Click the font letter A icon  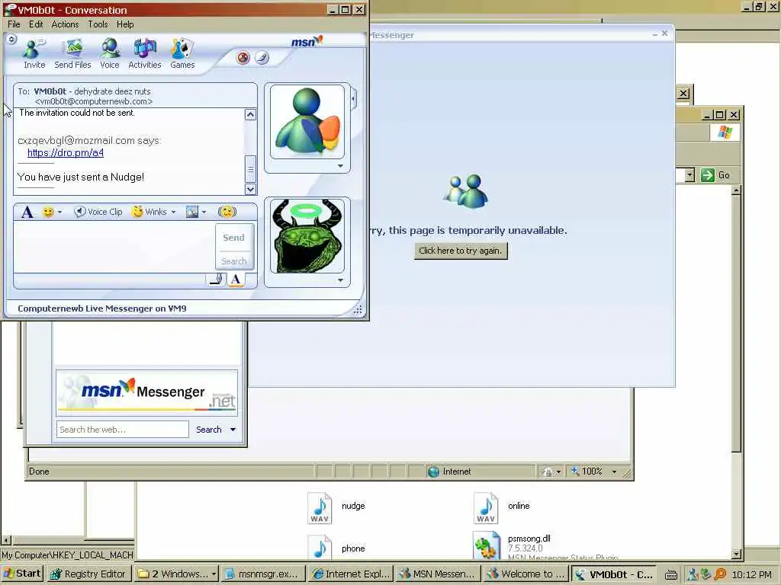[27, 213]
